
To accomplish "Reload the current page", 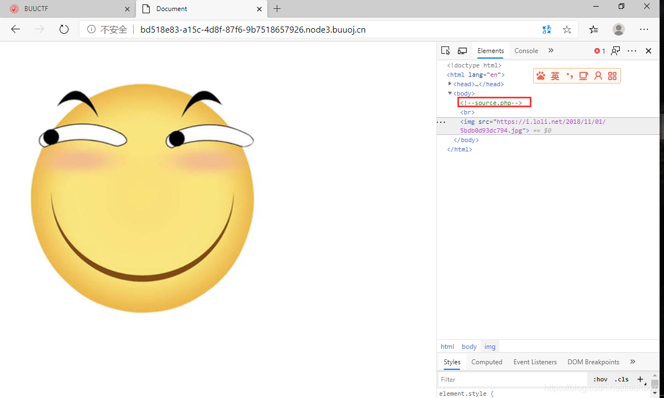I will click(x=64, y=29).
